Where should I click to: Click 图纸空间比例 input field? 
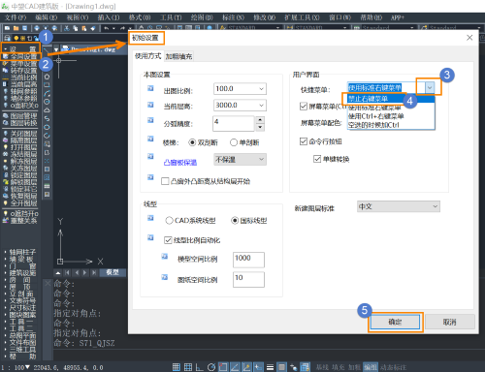coord(248,279)
